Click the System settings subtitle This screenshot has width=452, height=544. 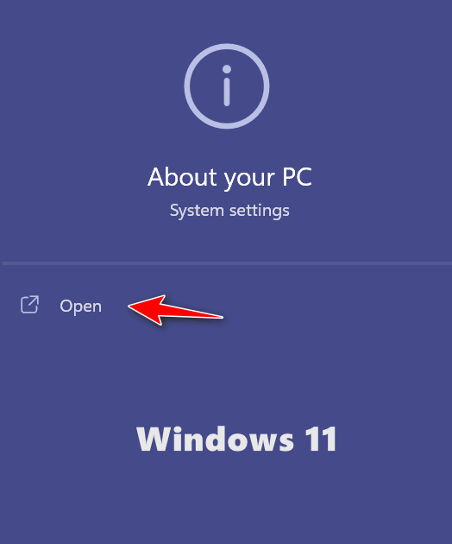click(x=229, y=211)
